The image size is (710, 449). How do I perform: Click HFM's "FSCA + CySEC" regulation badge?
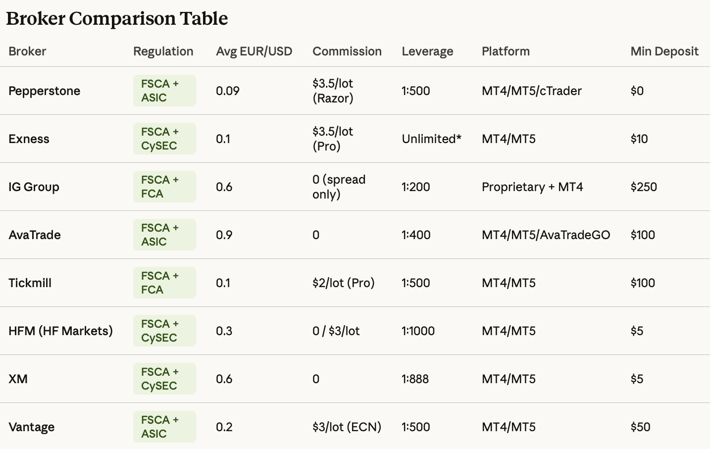tap(164, 331)
